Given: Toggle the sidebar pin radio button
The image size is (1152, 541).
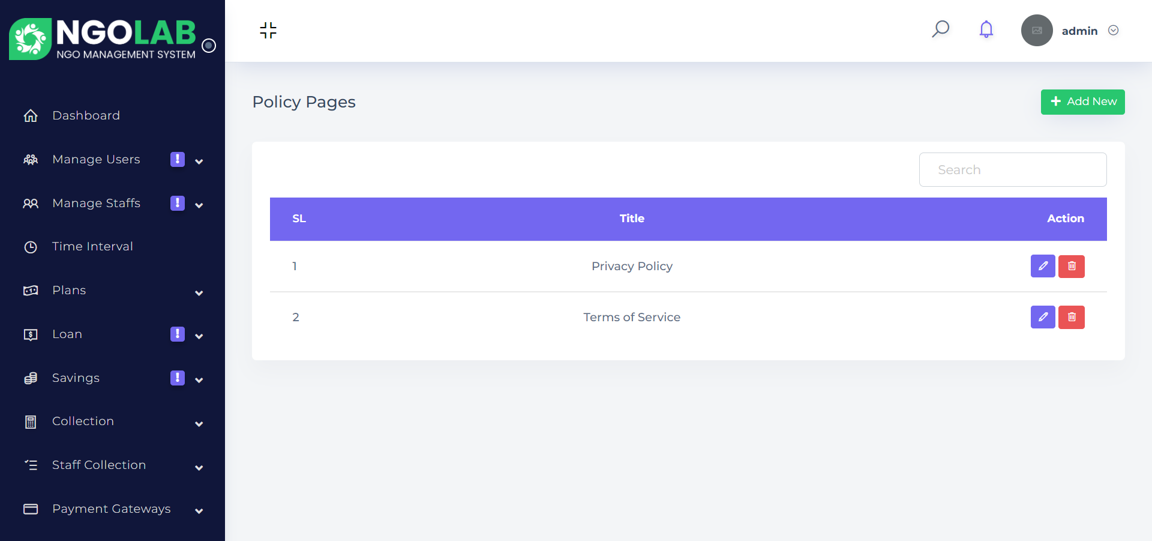Looking at the screenshot, I should 209,46.
